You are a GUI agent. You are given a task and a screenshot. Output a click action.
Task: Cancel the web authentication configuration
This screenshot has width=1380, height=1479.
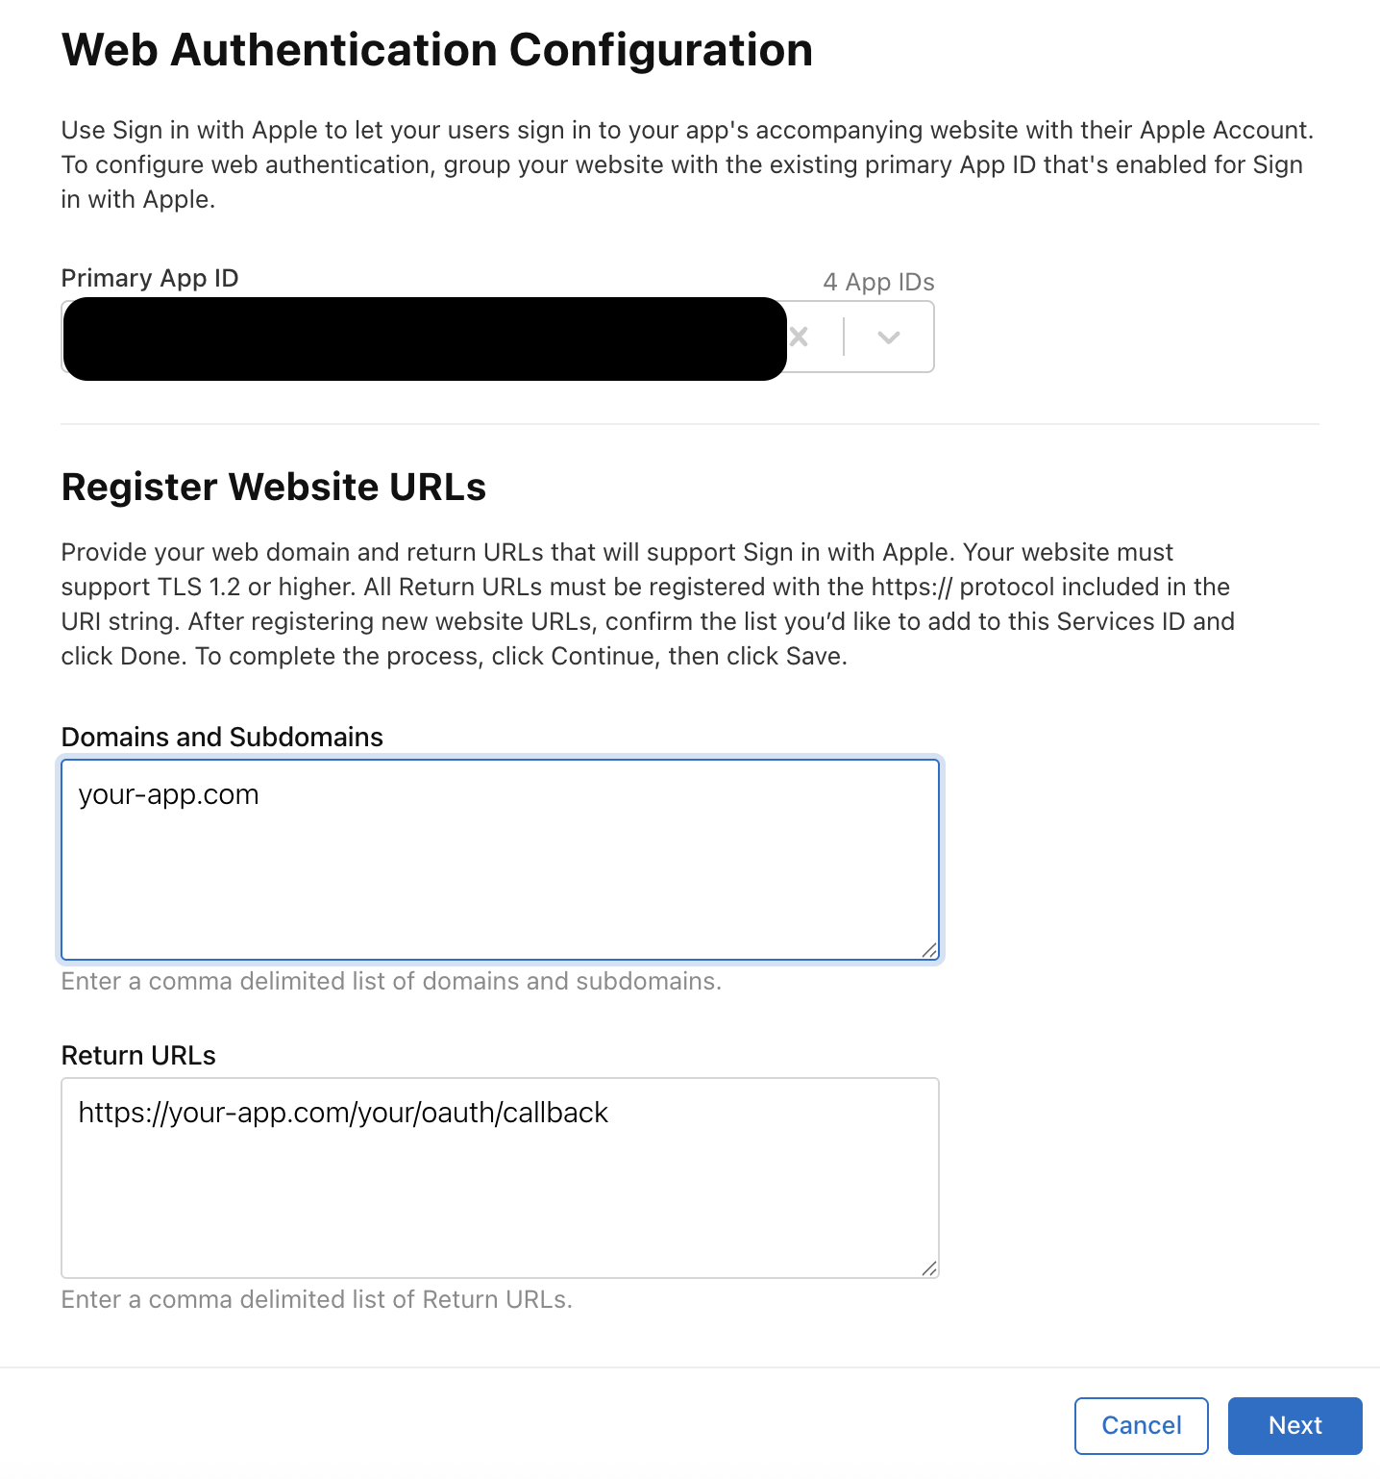tap(1141, 1425)
